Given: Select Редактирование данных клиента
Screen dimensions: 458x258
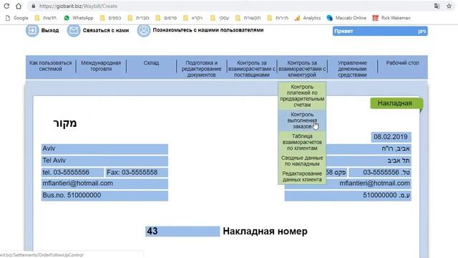Looking at the screenshot, I should (x=302, y=176).
